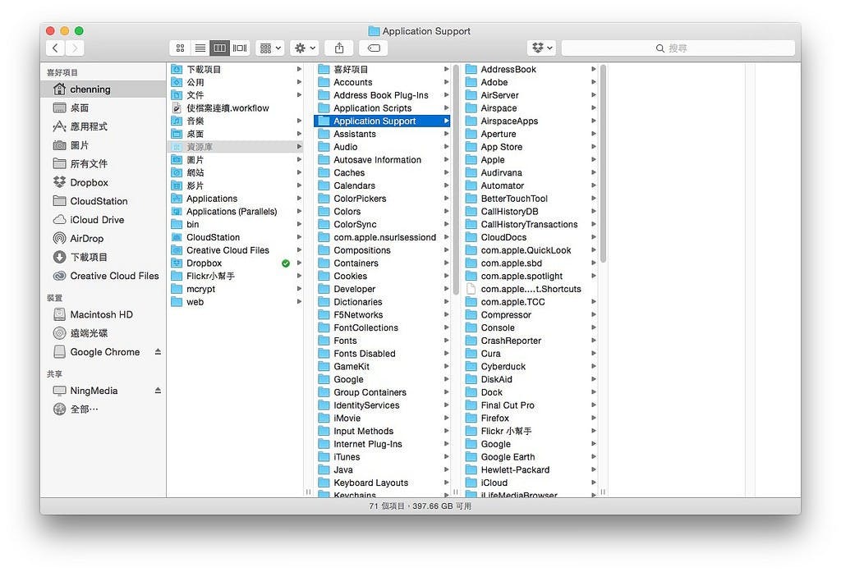Open 圖片 in the sidebar
The width and height of the screenshot is (841, 572).
[103, 145]
